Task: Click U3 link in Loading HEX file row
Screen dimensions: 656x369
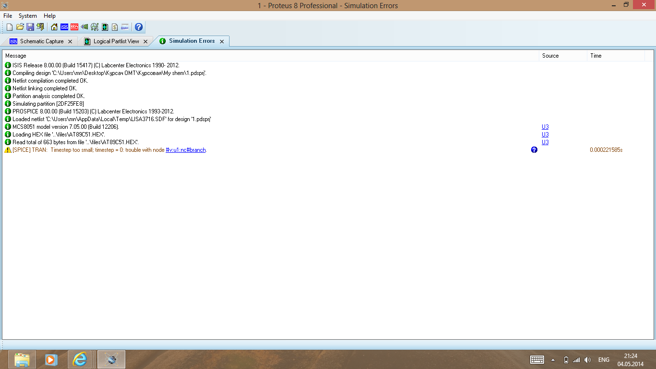Action: (545, 135)
